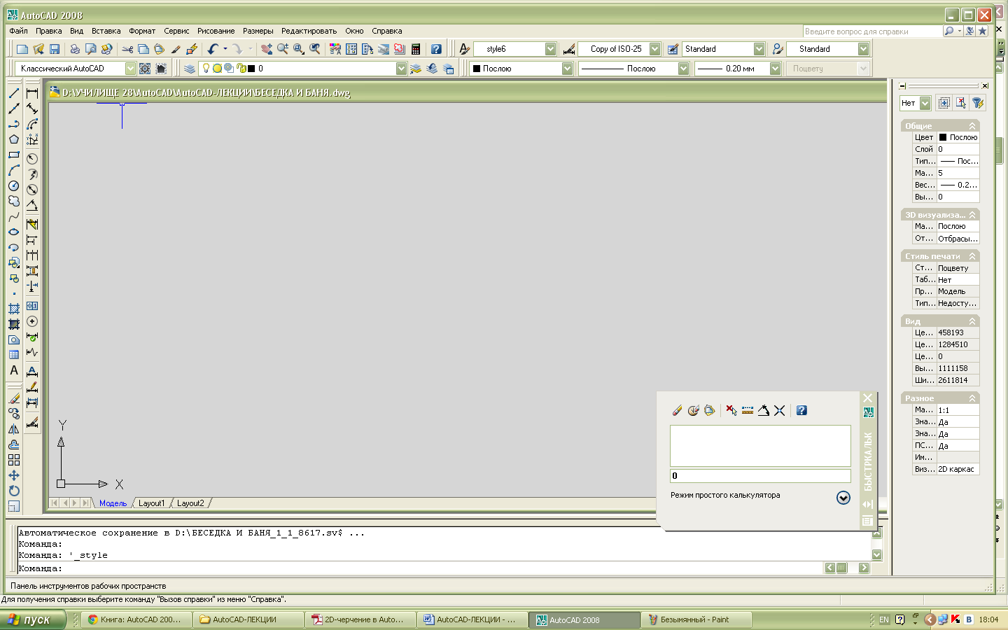The width and height of the screenshot is (1008, 630).
Task: Click the help search input field
Action: tap(872, 31)
